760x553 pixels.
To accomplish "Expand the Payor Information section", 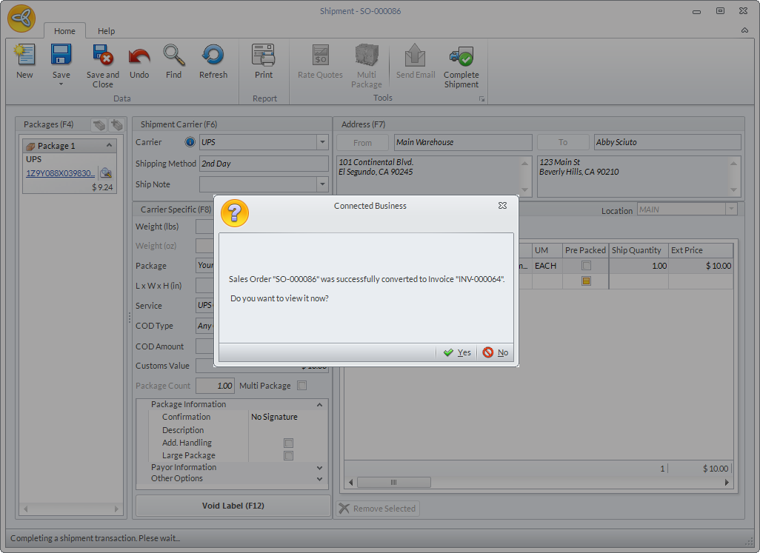I will click(x=319, y=468).
